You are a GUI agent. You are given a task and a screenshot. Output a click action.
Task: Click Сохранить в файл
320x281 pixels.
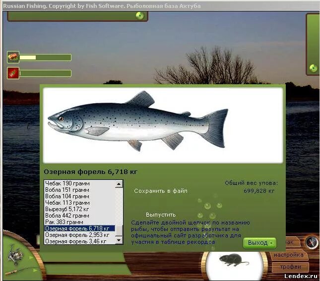point(161,191)
